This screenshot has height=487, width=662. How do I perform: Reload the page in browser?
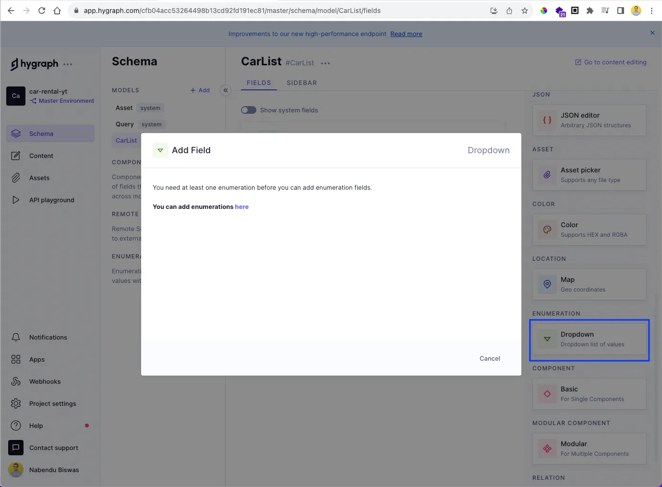pyautogui.click(x=42, y=11)
